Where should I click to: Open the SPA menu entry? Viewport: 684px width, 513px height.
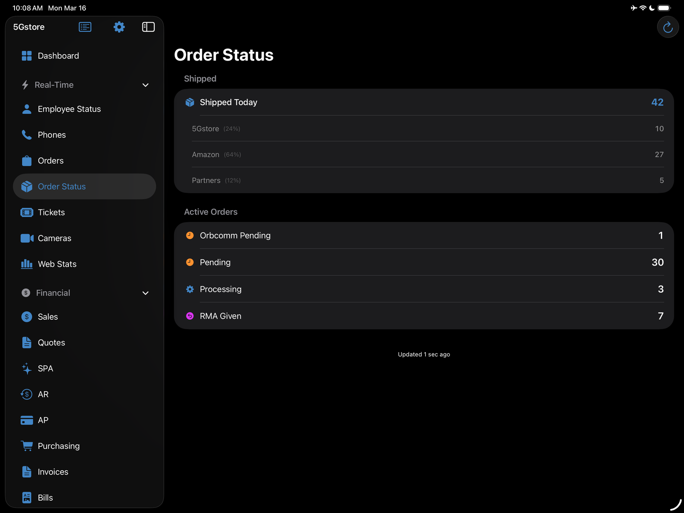coord(45,368)
